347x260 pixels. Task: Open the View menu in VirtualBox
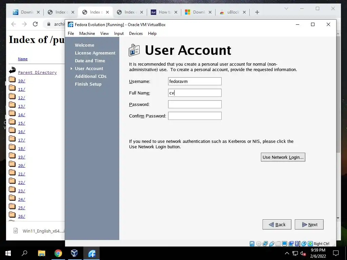pos(104,34)
